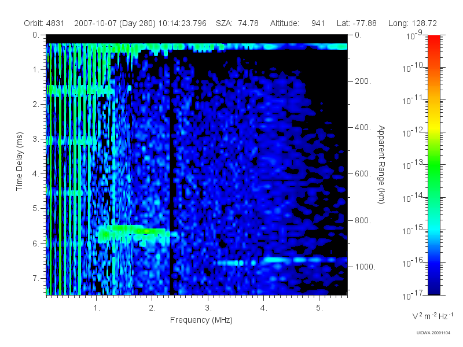Click the 'Lat: -77.88' header value
The height and width of the screenshot is (347, 463).
(x=357, y=23)
